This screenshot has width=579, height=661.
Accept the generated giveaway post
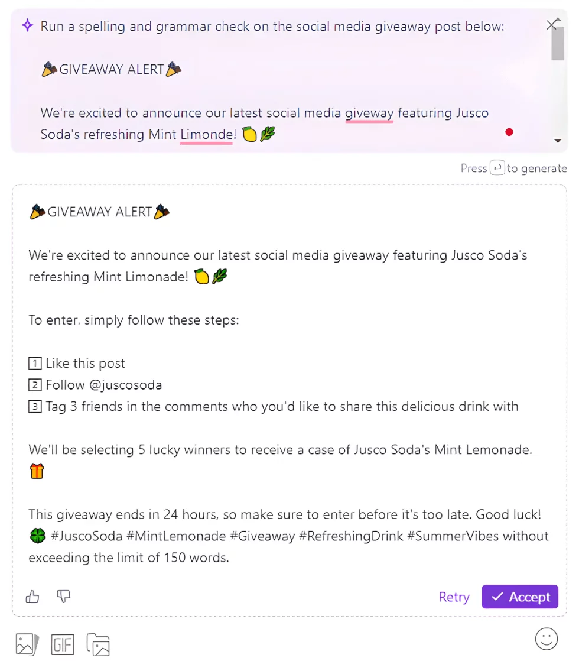point(519,597)
